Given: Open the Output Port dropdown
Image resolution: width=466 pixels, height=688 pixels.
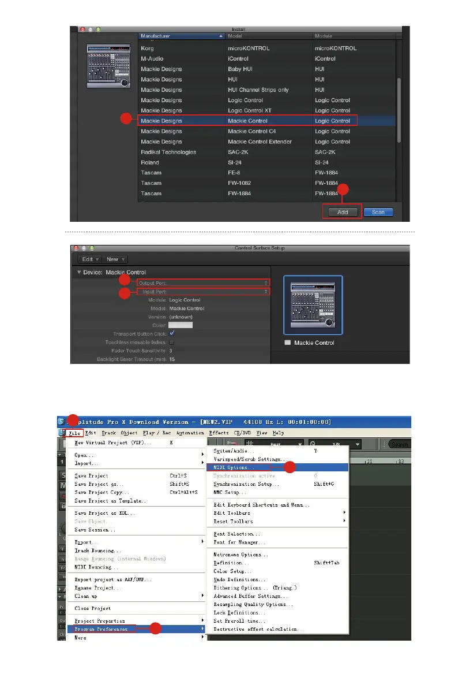Looking at the screenshot, I should [203, 283].
